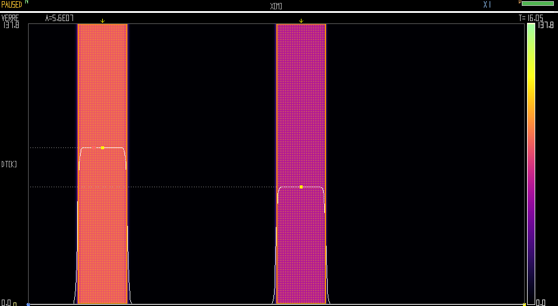Click the DT[K] axis label
Viewport: 558px width, 306px height.
pos(9,164)
